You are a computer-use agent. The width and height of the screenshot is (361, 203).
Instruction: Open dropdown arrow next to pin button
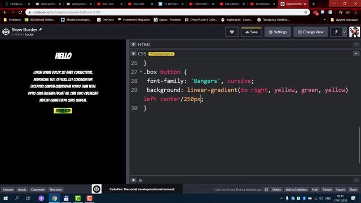(344, 32)
